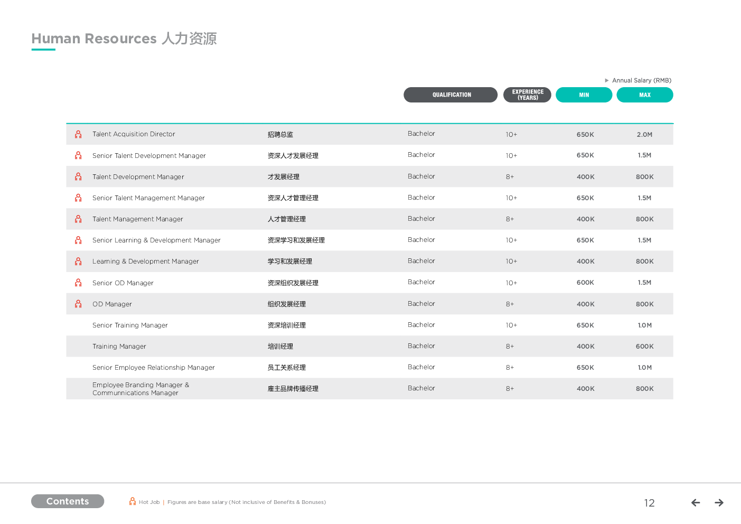
Task: Select 'Training Manager' title text
Action: pos(119,347)
